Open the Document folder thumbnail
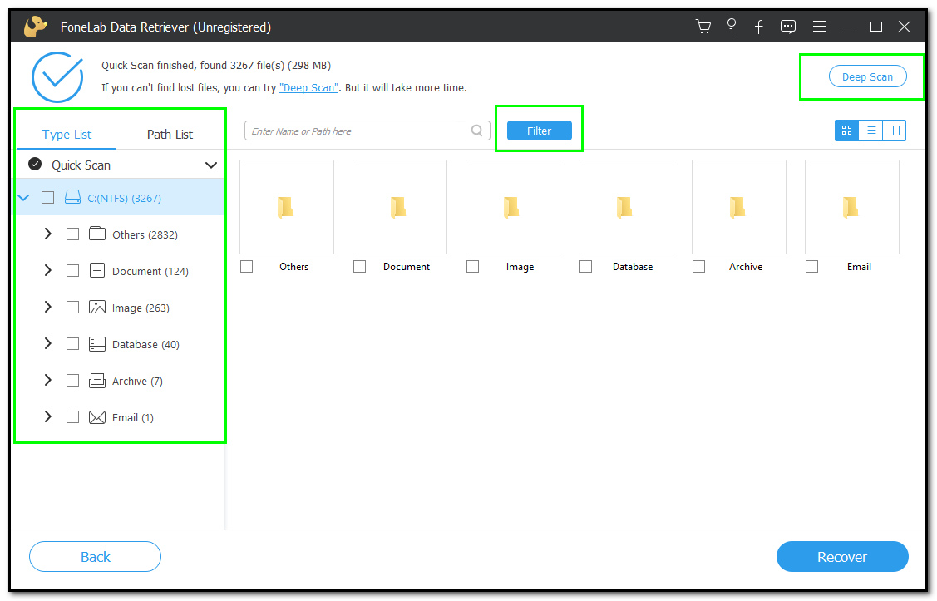The width and height of the screenshot is (937, 601). [400, 207]
